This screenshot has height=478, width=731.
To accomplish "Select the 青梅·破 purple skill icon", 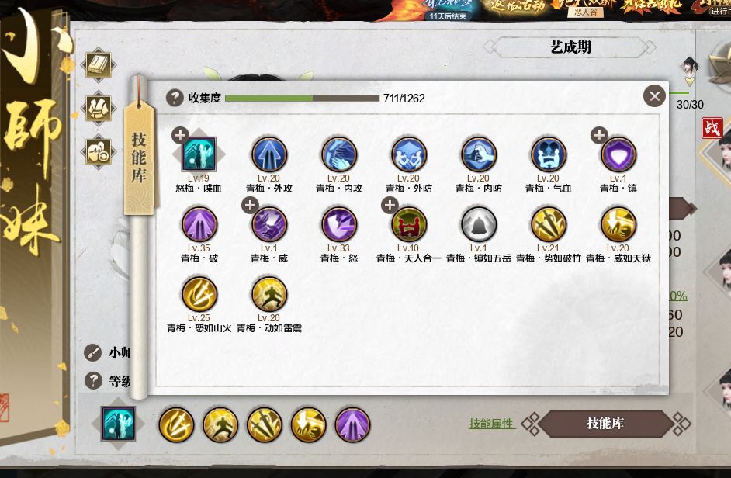I will pyautogui.click(x=199, y=224).
